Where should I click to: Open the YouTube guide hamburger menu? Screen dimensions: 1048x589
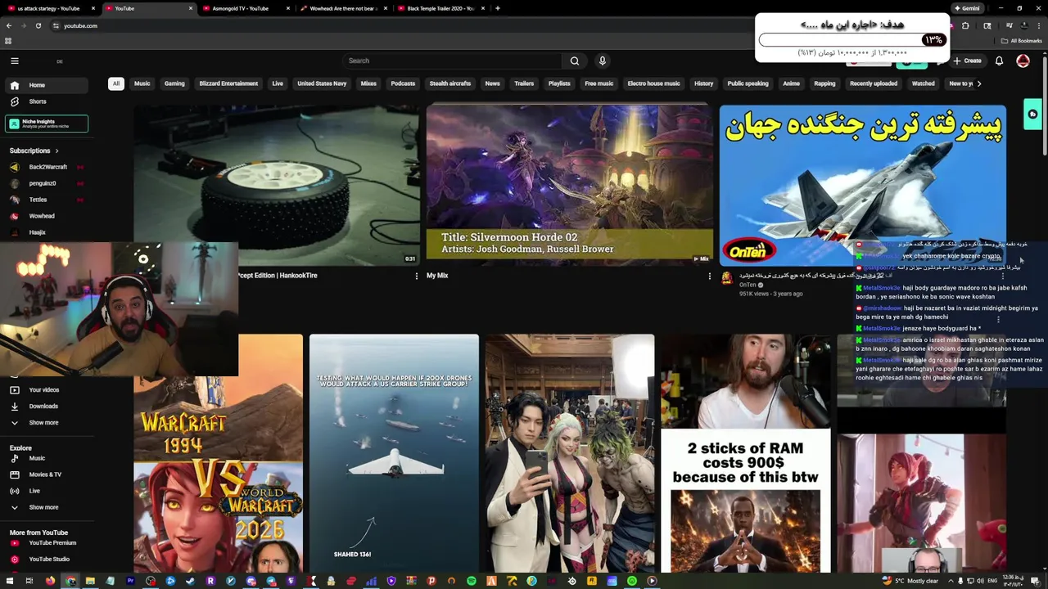pyautogui.click(x=14, y=61)
